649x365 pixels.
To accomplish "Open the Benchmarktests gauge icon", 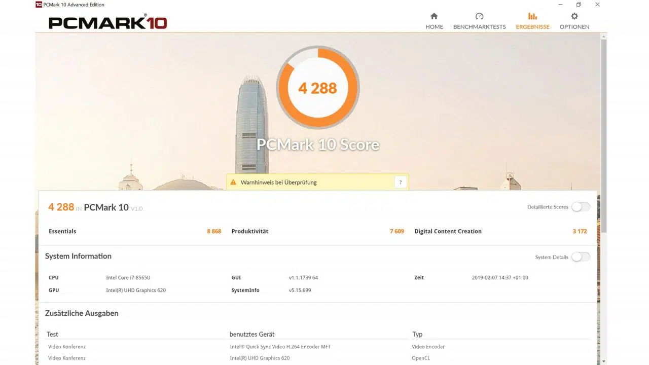I will (x=479, y=16).
